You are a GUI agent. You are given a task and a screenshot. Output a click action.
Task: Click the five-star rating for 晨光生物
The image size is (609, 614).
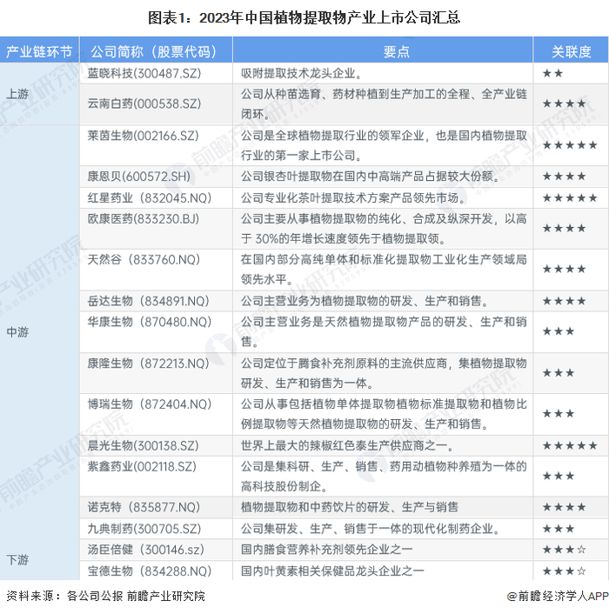click(570, 445)
